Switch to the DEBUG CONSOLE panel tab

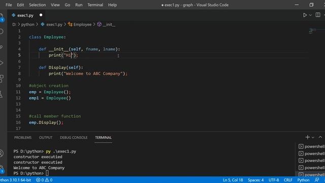(x=74, y=138)
